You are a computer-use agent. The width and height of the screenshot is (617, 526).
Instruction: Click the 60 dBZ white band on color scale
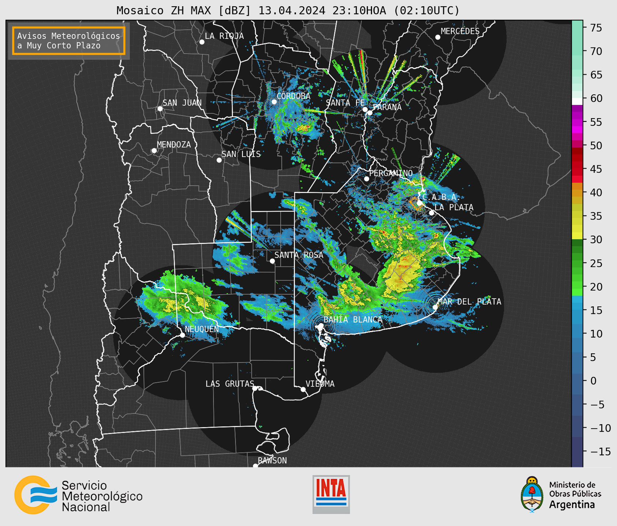click(577, 101)
